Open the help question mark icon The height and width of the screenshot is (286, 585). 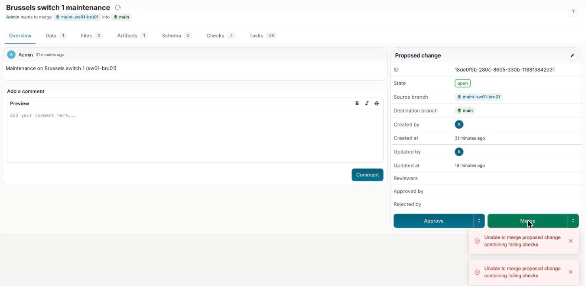pyautogui.click(x=573, y=12)
